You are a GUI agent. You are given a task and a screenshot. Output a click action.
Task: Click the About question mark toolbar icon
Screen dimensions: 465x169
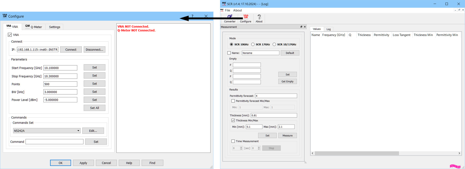[x=259, y=19]
